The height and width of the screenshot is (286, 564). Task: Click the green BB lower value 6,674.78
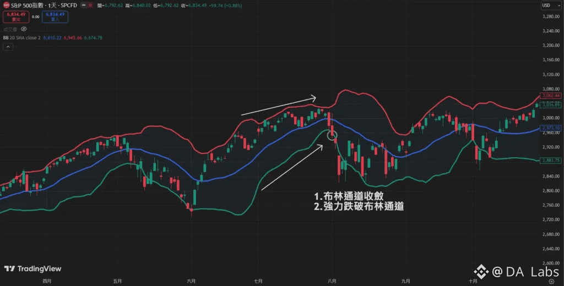[93, 38]
